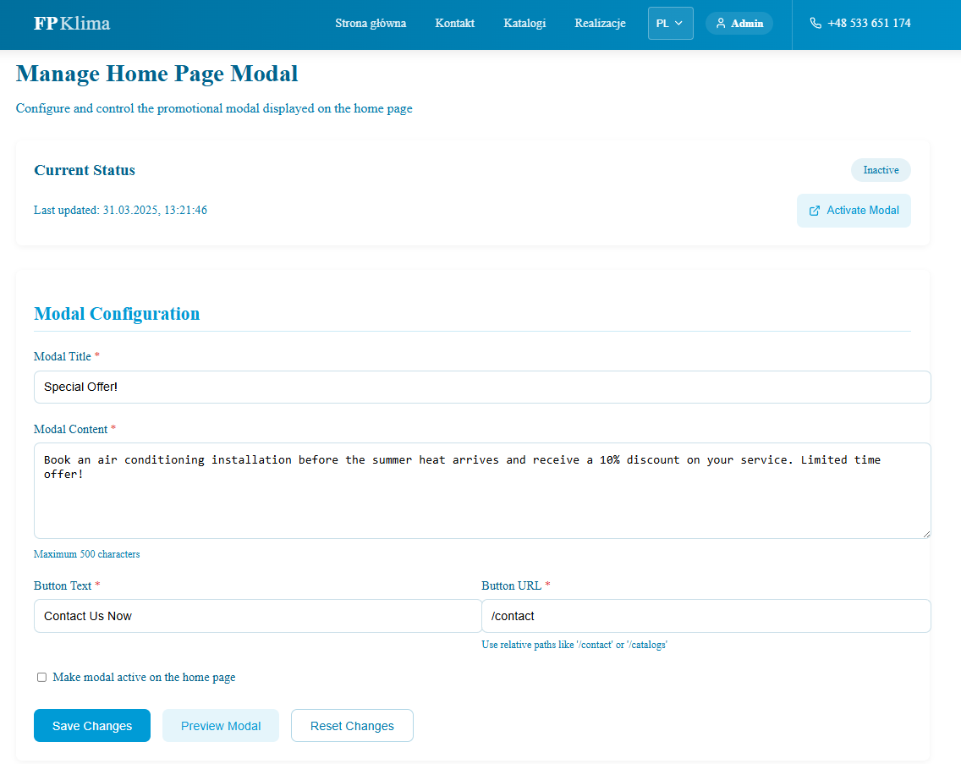The width and height of the screenshot is (961, 764).
Task: Focus the Button URL field
Action: coord(706,616)
